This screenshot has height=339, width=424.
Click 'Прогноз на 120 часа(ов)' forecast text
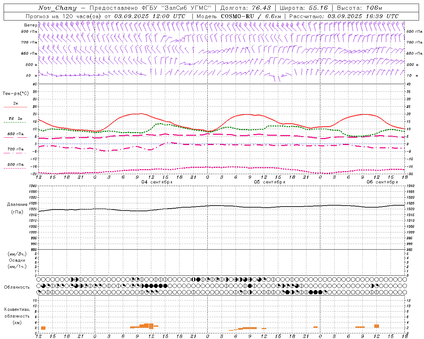point(64,16)
